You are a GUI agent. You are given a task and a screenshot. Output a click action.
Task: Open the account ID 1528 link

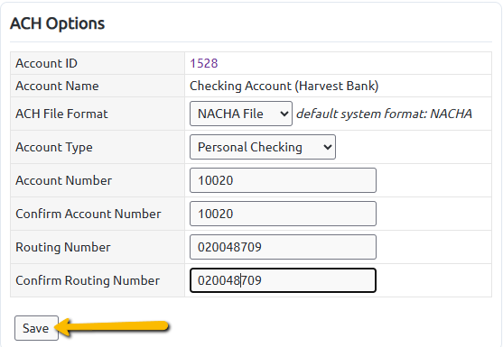pos(204,63)
